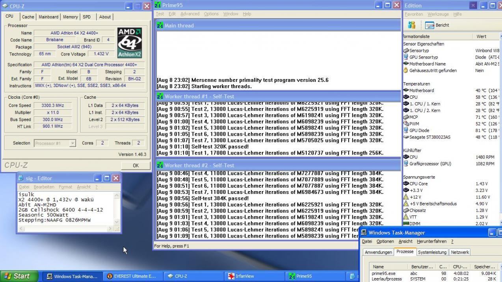Image resolution: width=502 pixels, height=282 pixels.
Task: Click the users icon in EVEREST toolbar
Action: point(412,25)
